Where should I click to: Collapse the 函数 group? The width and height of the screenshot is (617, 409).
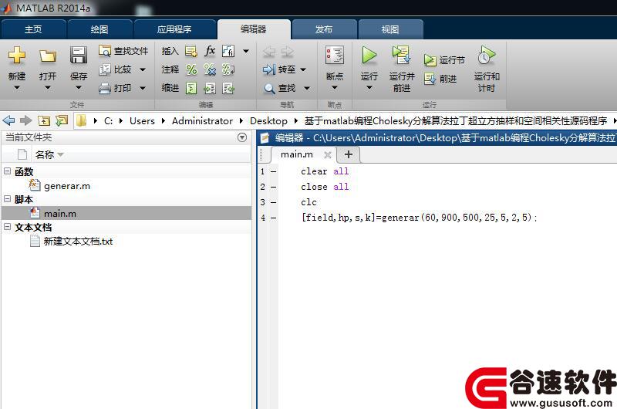click(7, 171)
